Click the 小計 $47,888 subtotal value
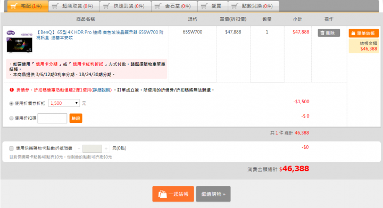 (x=301, y=32)
